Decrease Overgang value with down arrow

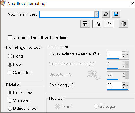click(x=124, y=87)
